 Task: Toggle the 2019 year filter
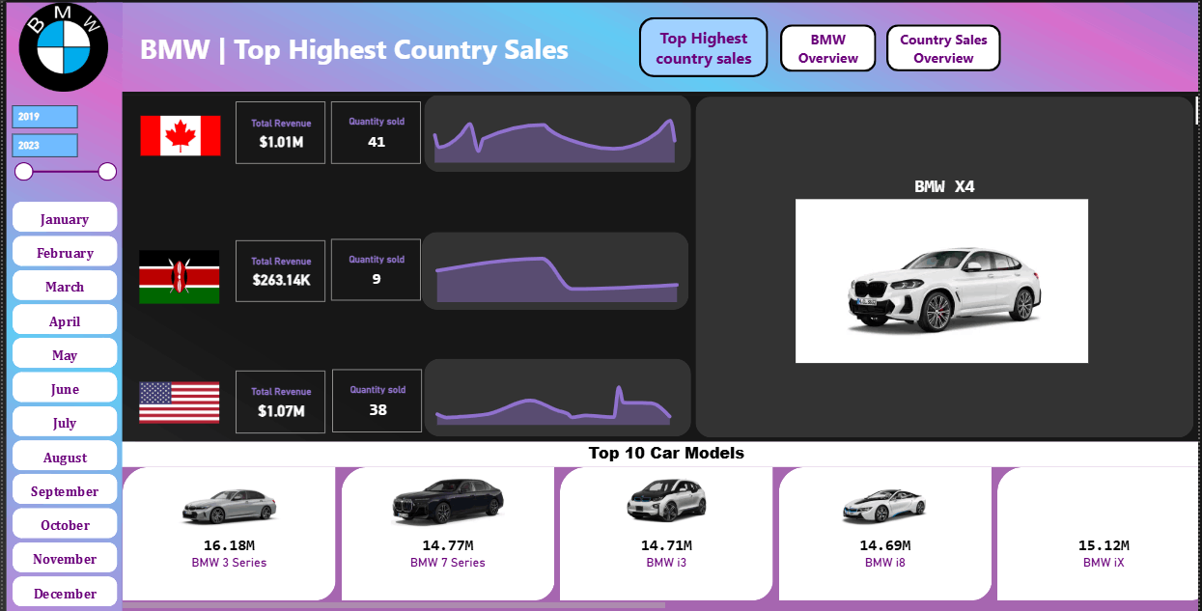(44, 116)
